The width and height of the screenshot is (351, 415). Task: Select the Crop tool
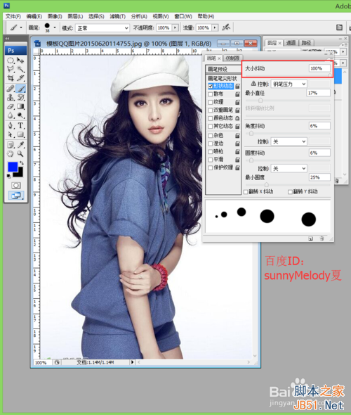(x=11, y=78)
